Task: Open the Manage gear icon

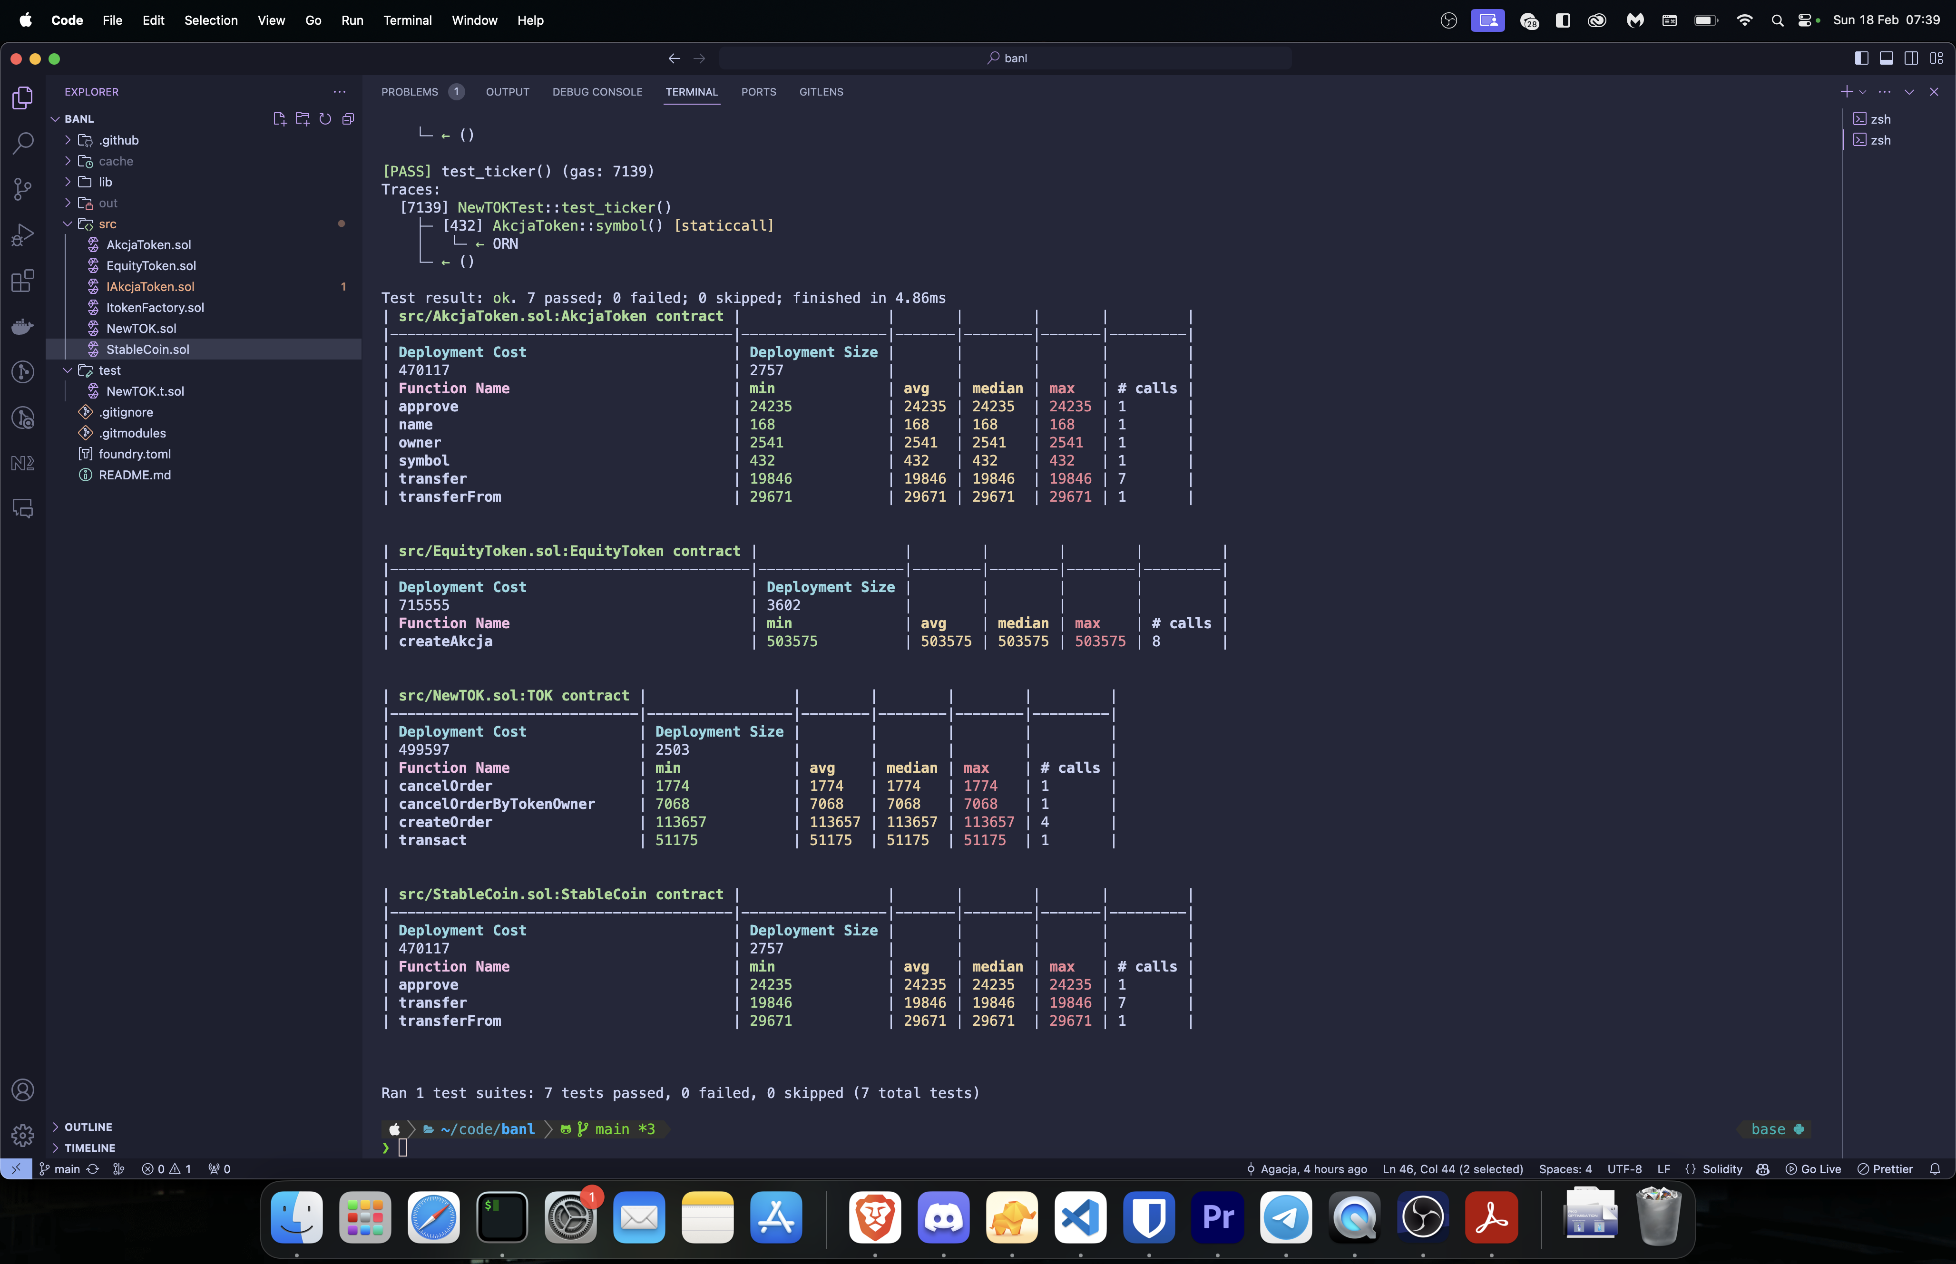Action: pos(23,1135)
